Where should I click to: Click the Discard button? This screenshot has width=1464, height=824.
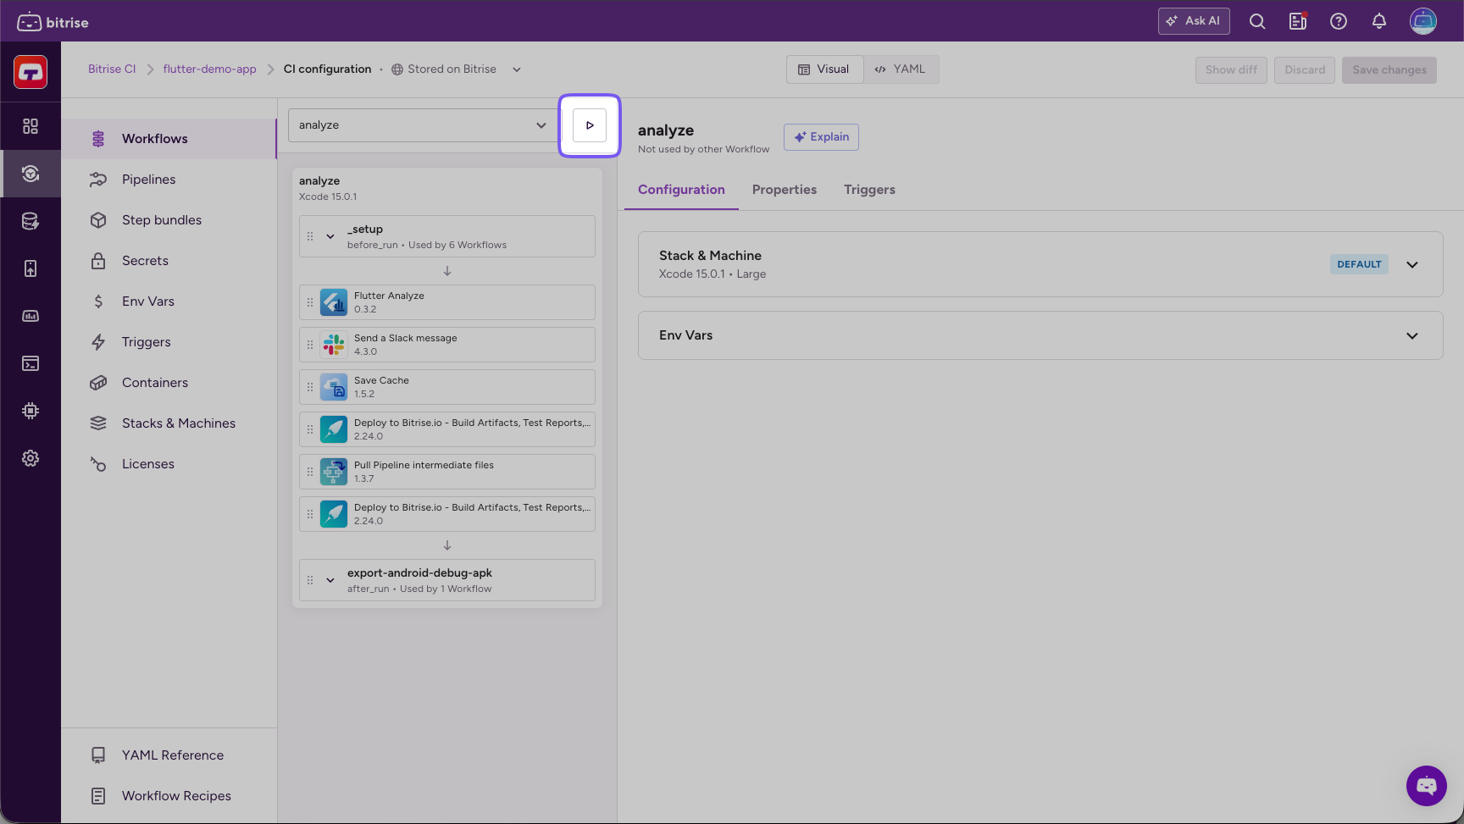click(x=1305, y=70)
